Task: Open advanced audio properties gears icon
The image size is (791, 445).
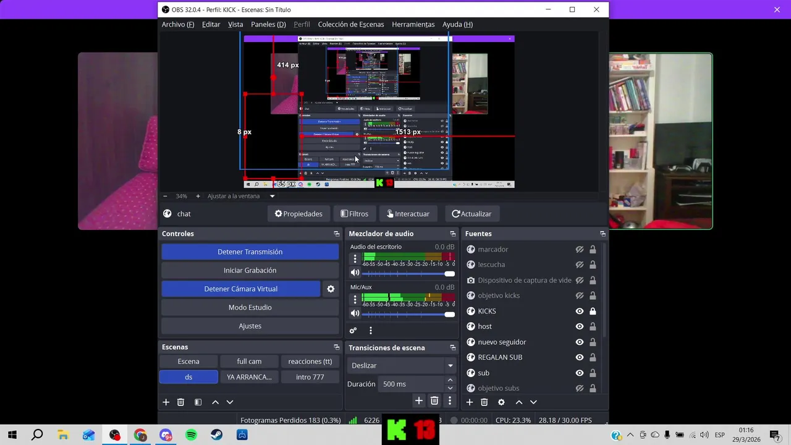Action: 353,331
